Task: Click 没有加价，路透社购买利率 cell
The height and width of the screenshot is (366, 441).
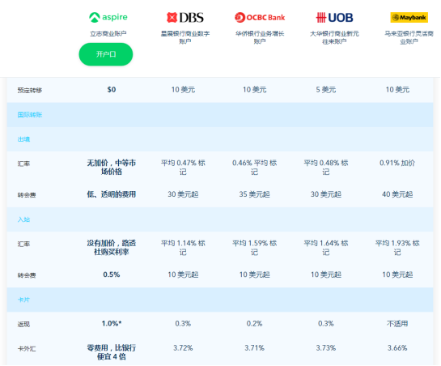Action: click(x=112, y=247)
